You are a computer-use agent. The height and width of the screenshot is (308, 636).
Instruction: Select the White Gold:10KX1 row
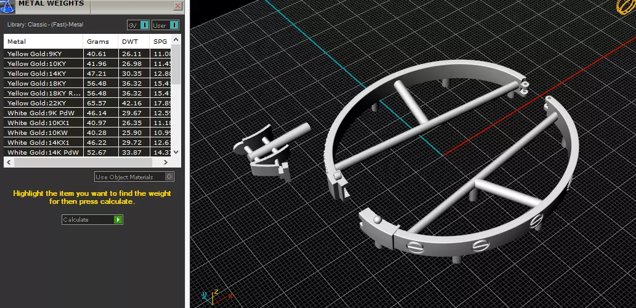(88, 123)
